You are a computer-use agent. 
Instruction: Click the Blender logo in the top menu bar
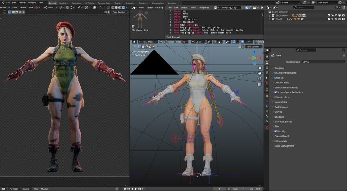pos(3,3)
